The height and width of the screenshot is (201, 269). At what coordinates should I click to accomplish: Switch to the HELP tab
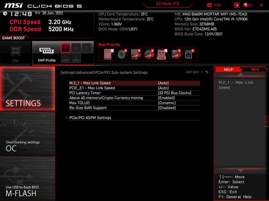coord(228,69)
